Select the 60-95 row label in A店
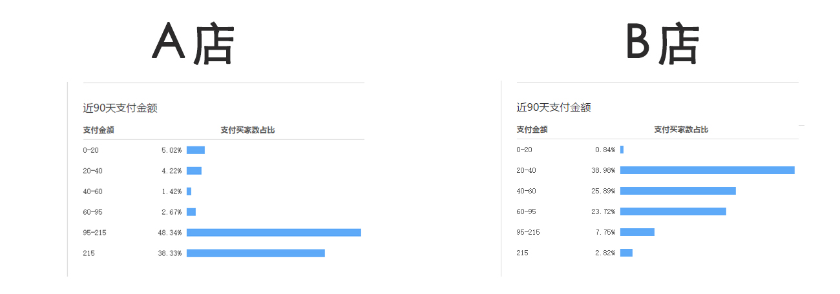Image resolution: width=840 pixels, height=294 pixels. click(92, 212)
